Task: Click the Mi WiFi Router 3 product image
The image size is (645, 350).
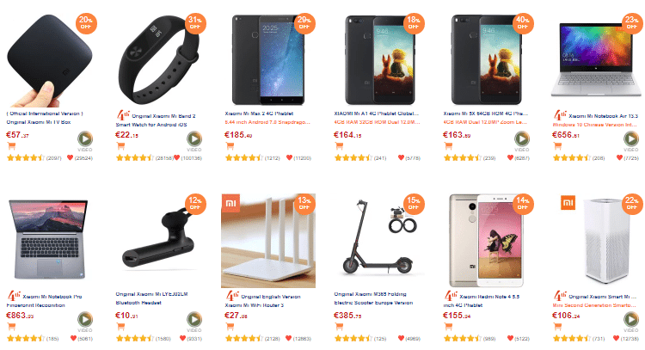Action: point(268,241)
